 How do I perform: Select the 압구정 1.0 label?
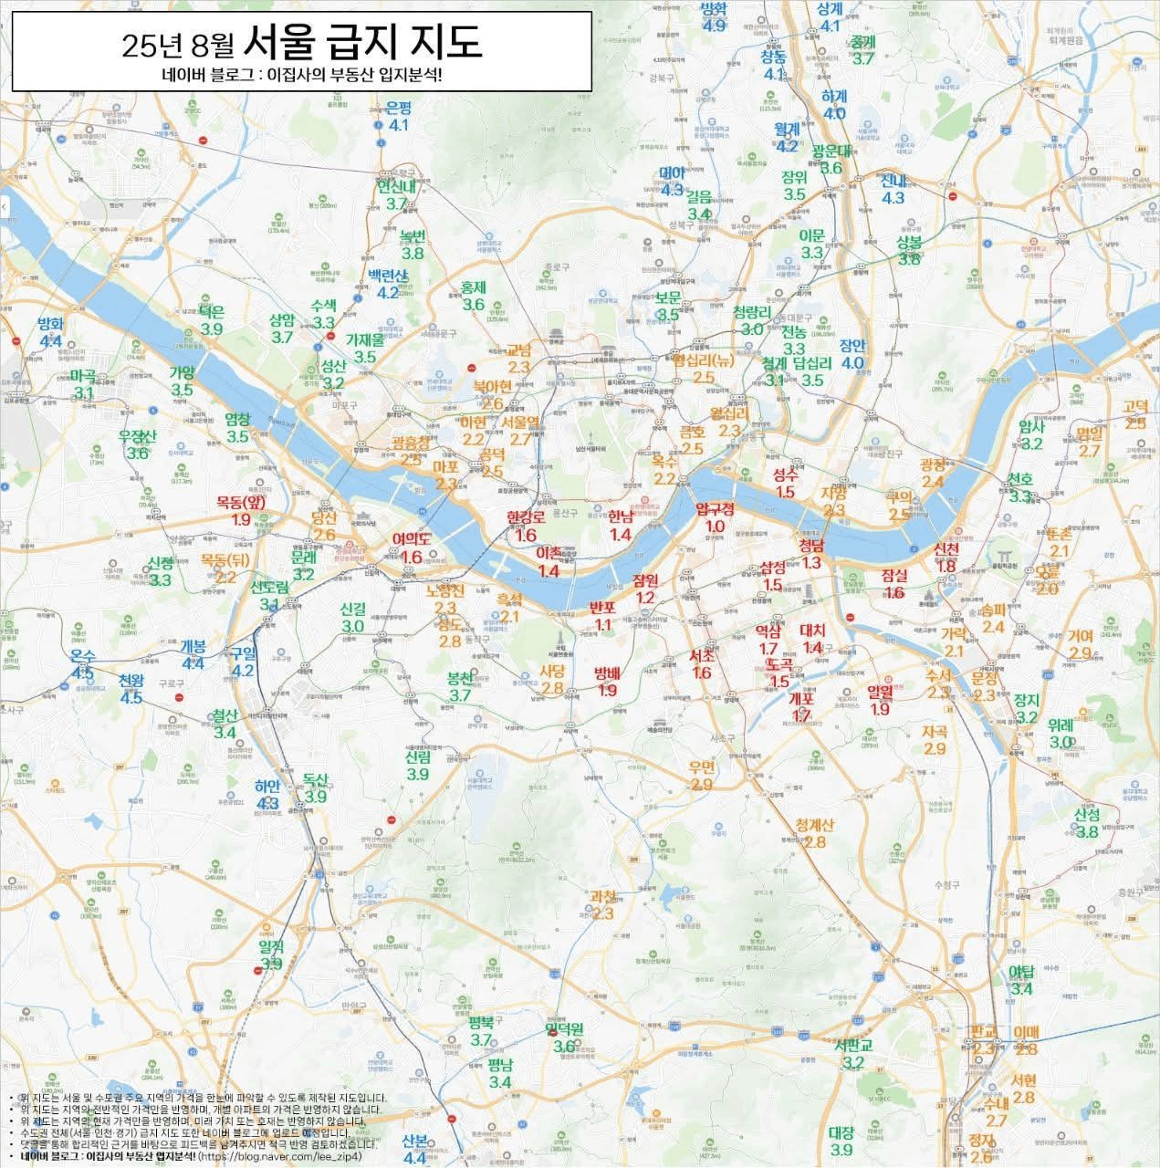(x=715, y=517)
